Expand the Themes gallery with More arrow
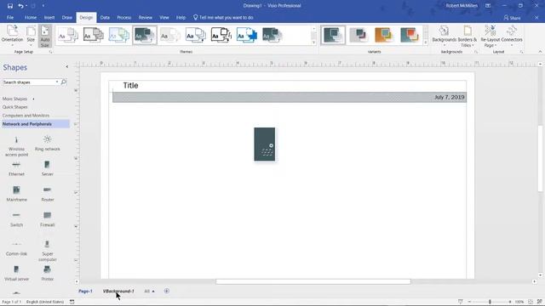 point(314,42)
